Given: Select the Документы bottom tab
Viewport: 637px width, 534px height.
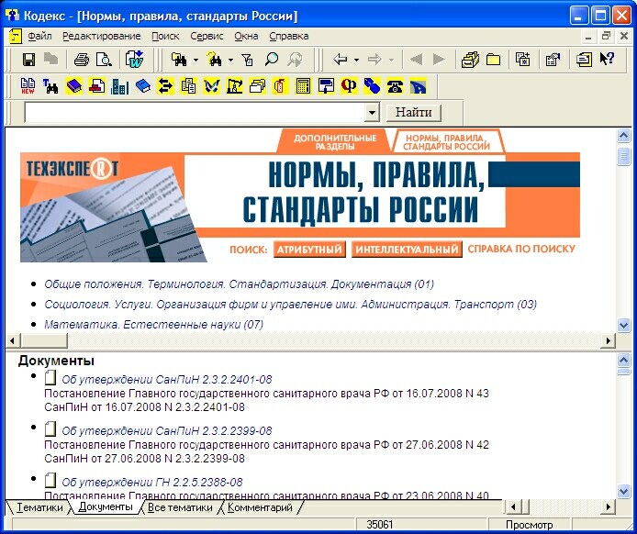Looking at the screenshot, I should coord(106,506).
